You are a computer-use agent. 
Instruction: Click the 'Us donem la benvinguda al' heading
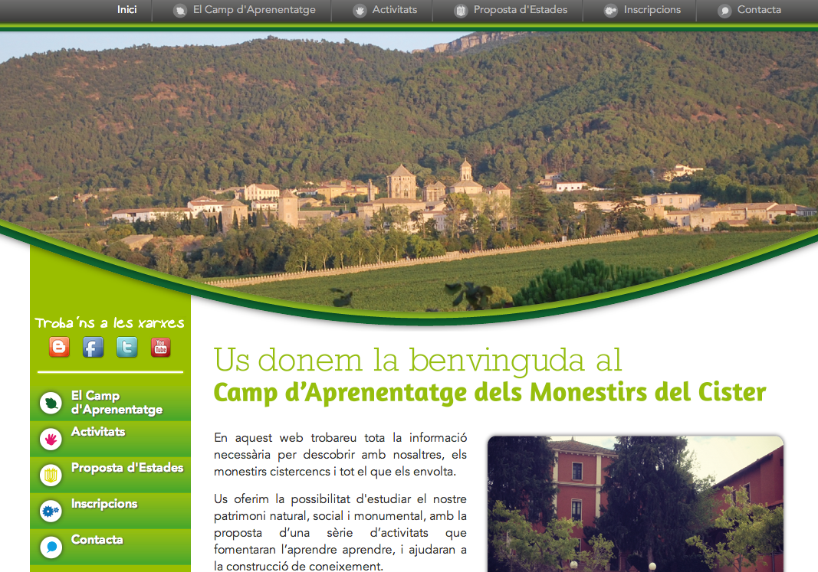(418, 361)
